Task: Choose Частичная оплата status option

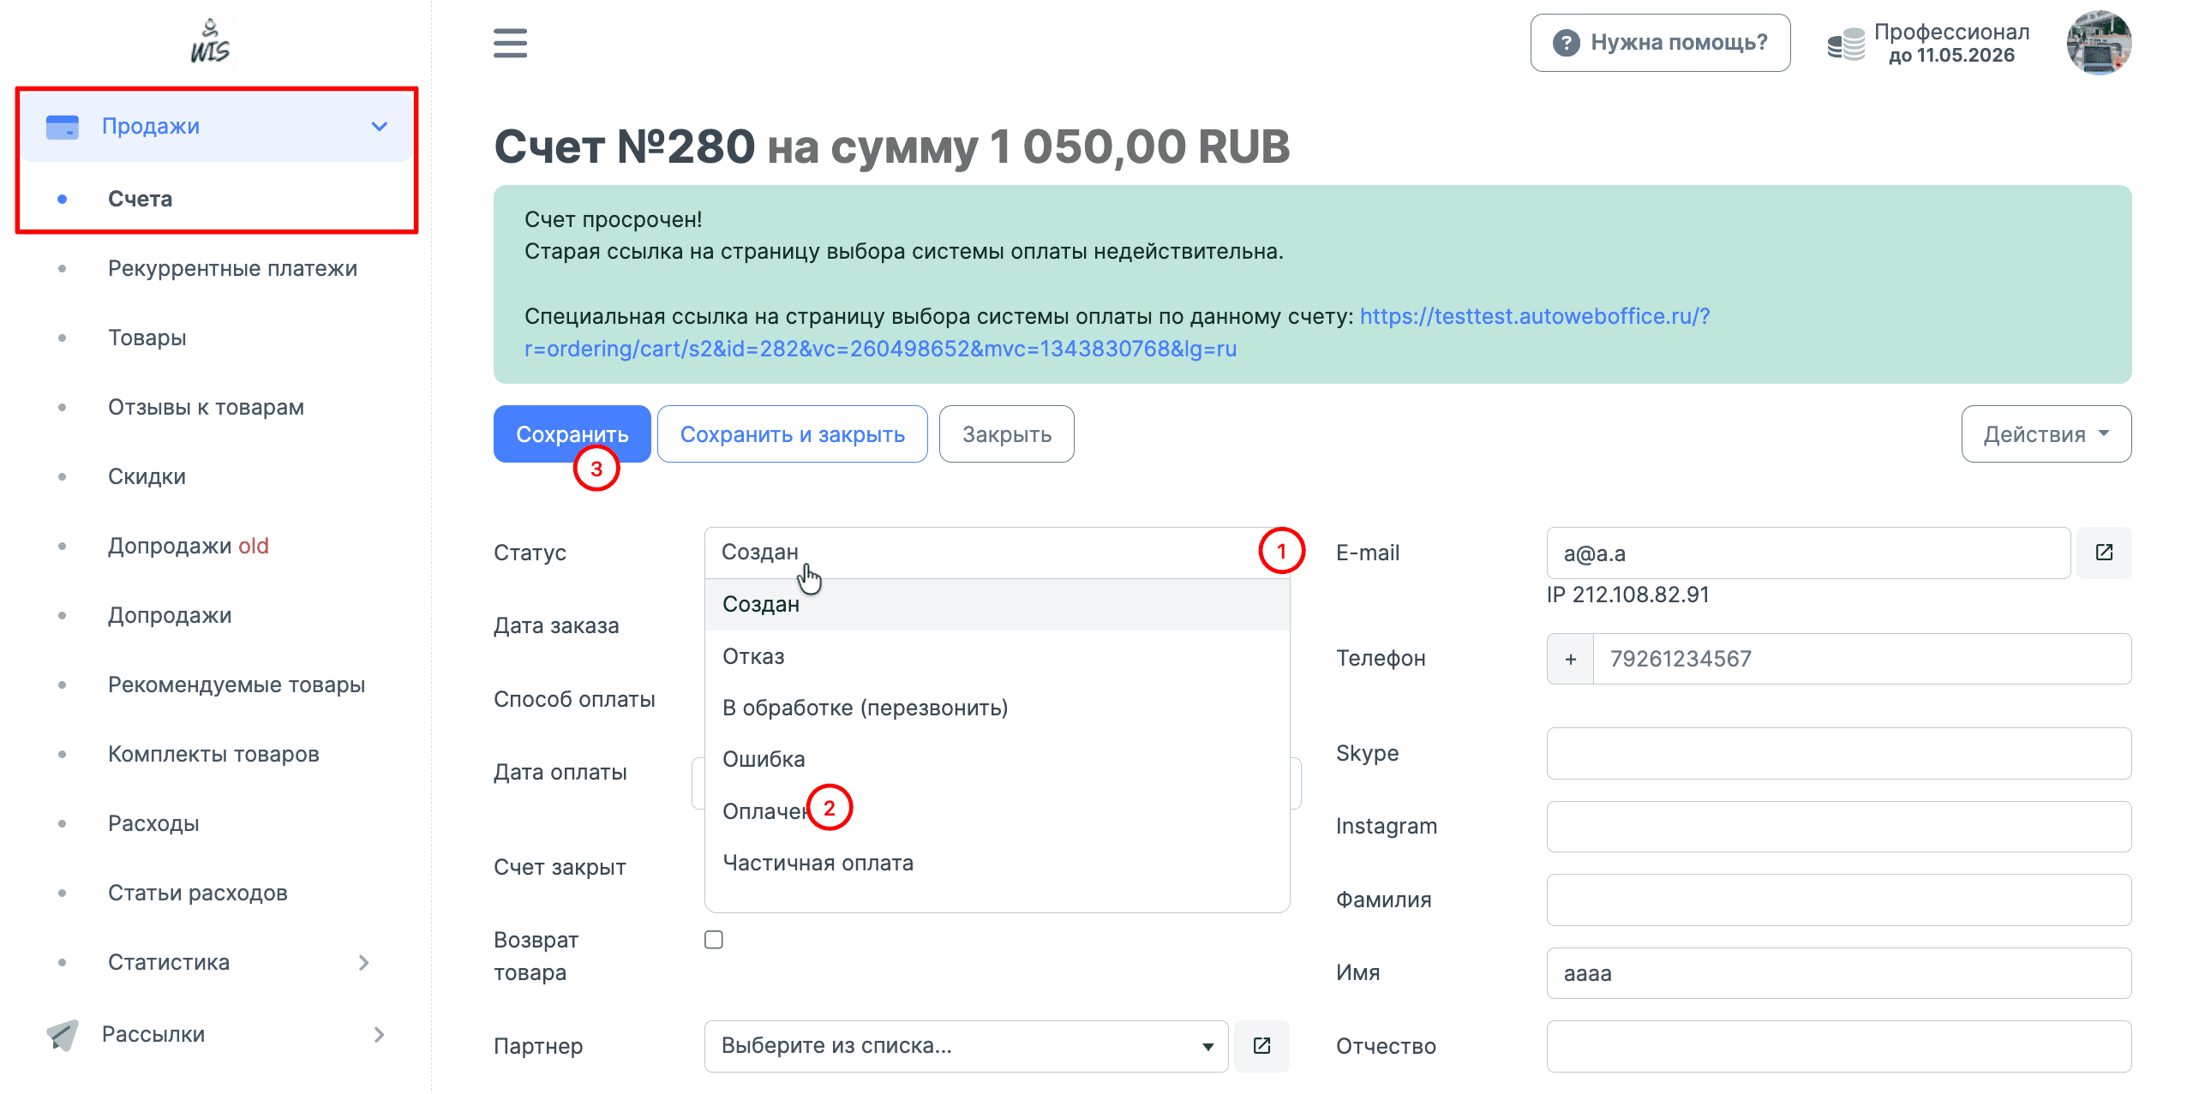Action: pyautogui.click(x=818, y=863)
